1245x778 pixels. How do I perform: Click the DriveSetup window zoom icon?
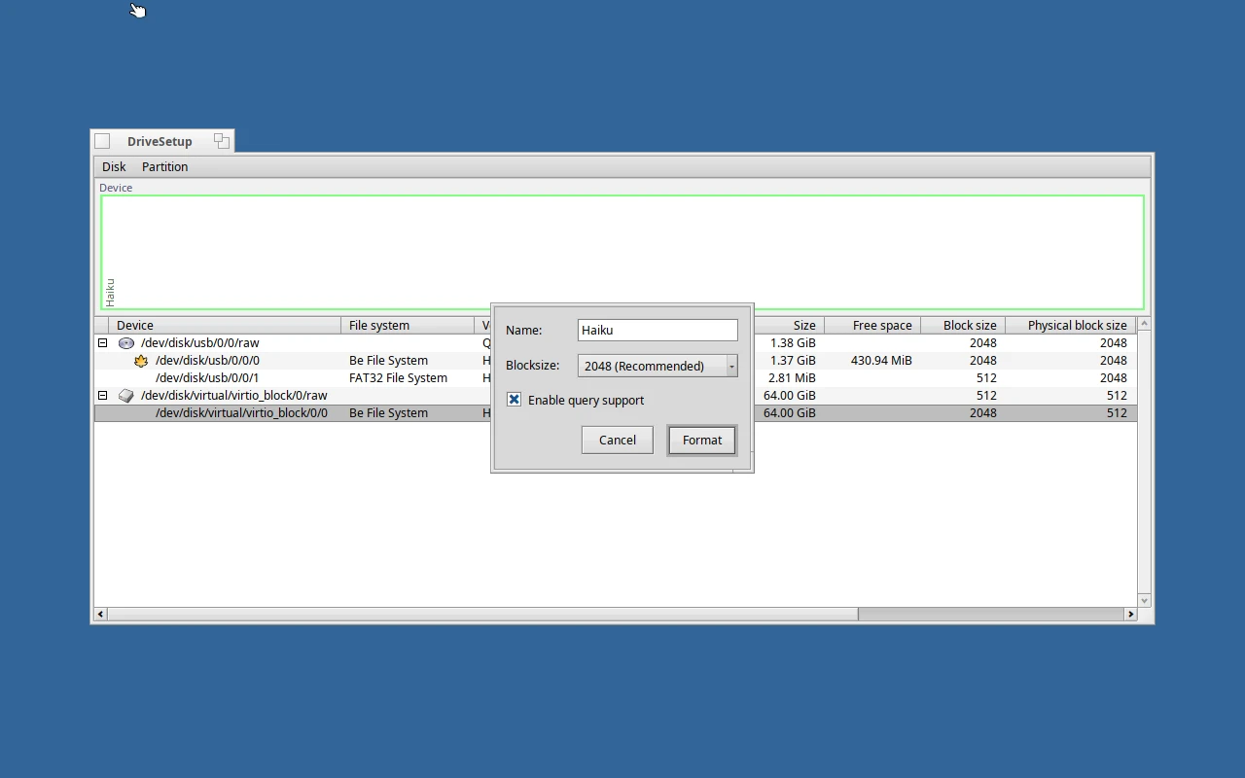coord(222,141)
